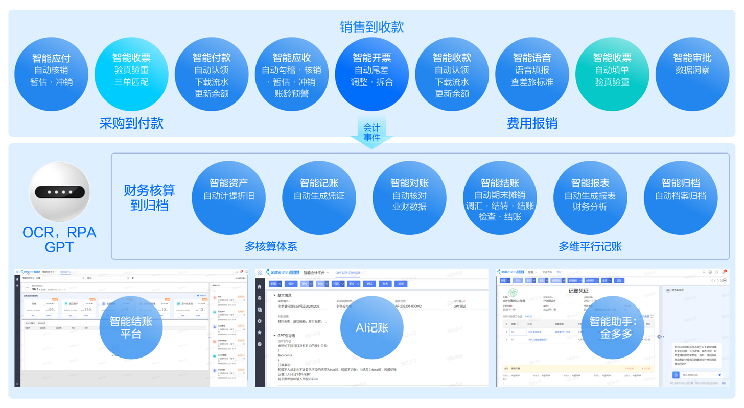Click notification bell with red badge

[724, 272]
